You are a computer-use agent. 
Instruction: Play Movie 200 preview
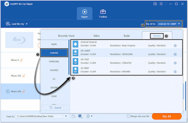(x=8, y=91)
